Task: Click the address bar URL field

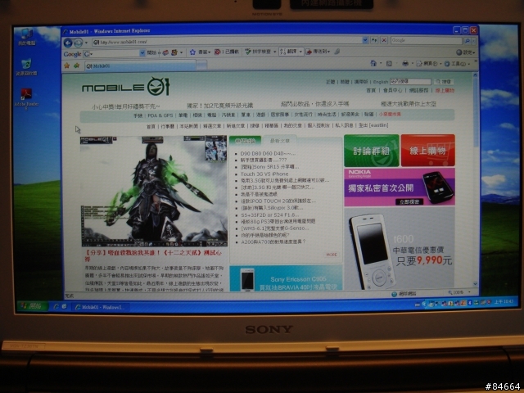Action: click(x=228, y=42)
